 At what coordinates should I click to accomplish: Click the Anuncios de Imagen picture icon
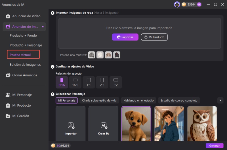(x=8, y=27)
